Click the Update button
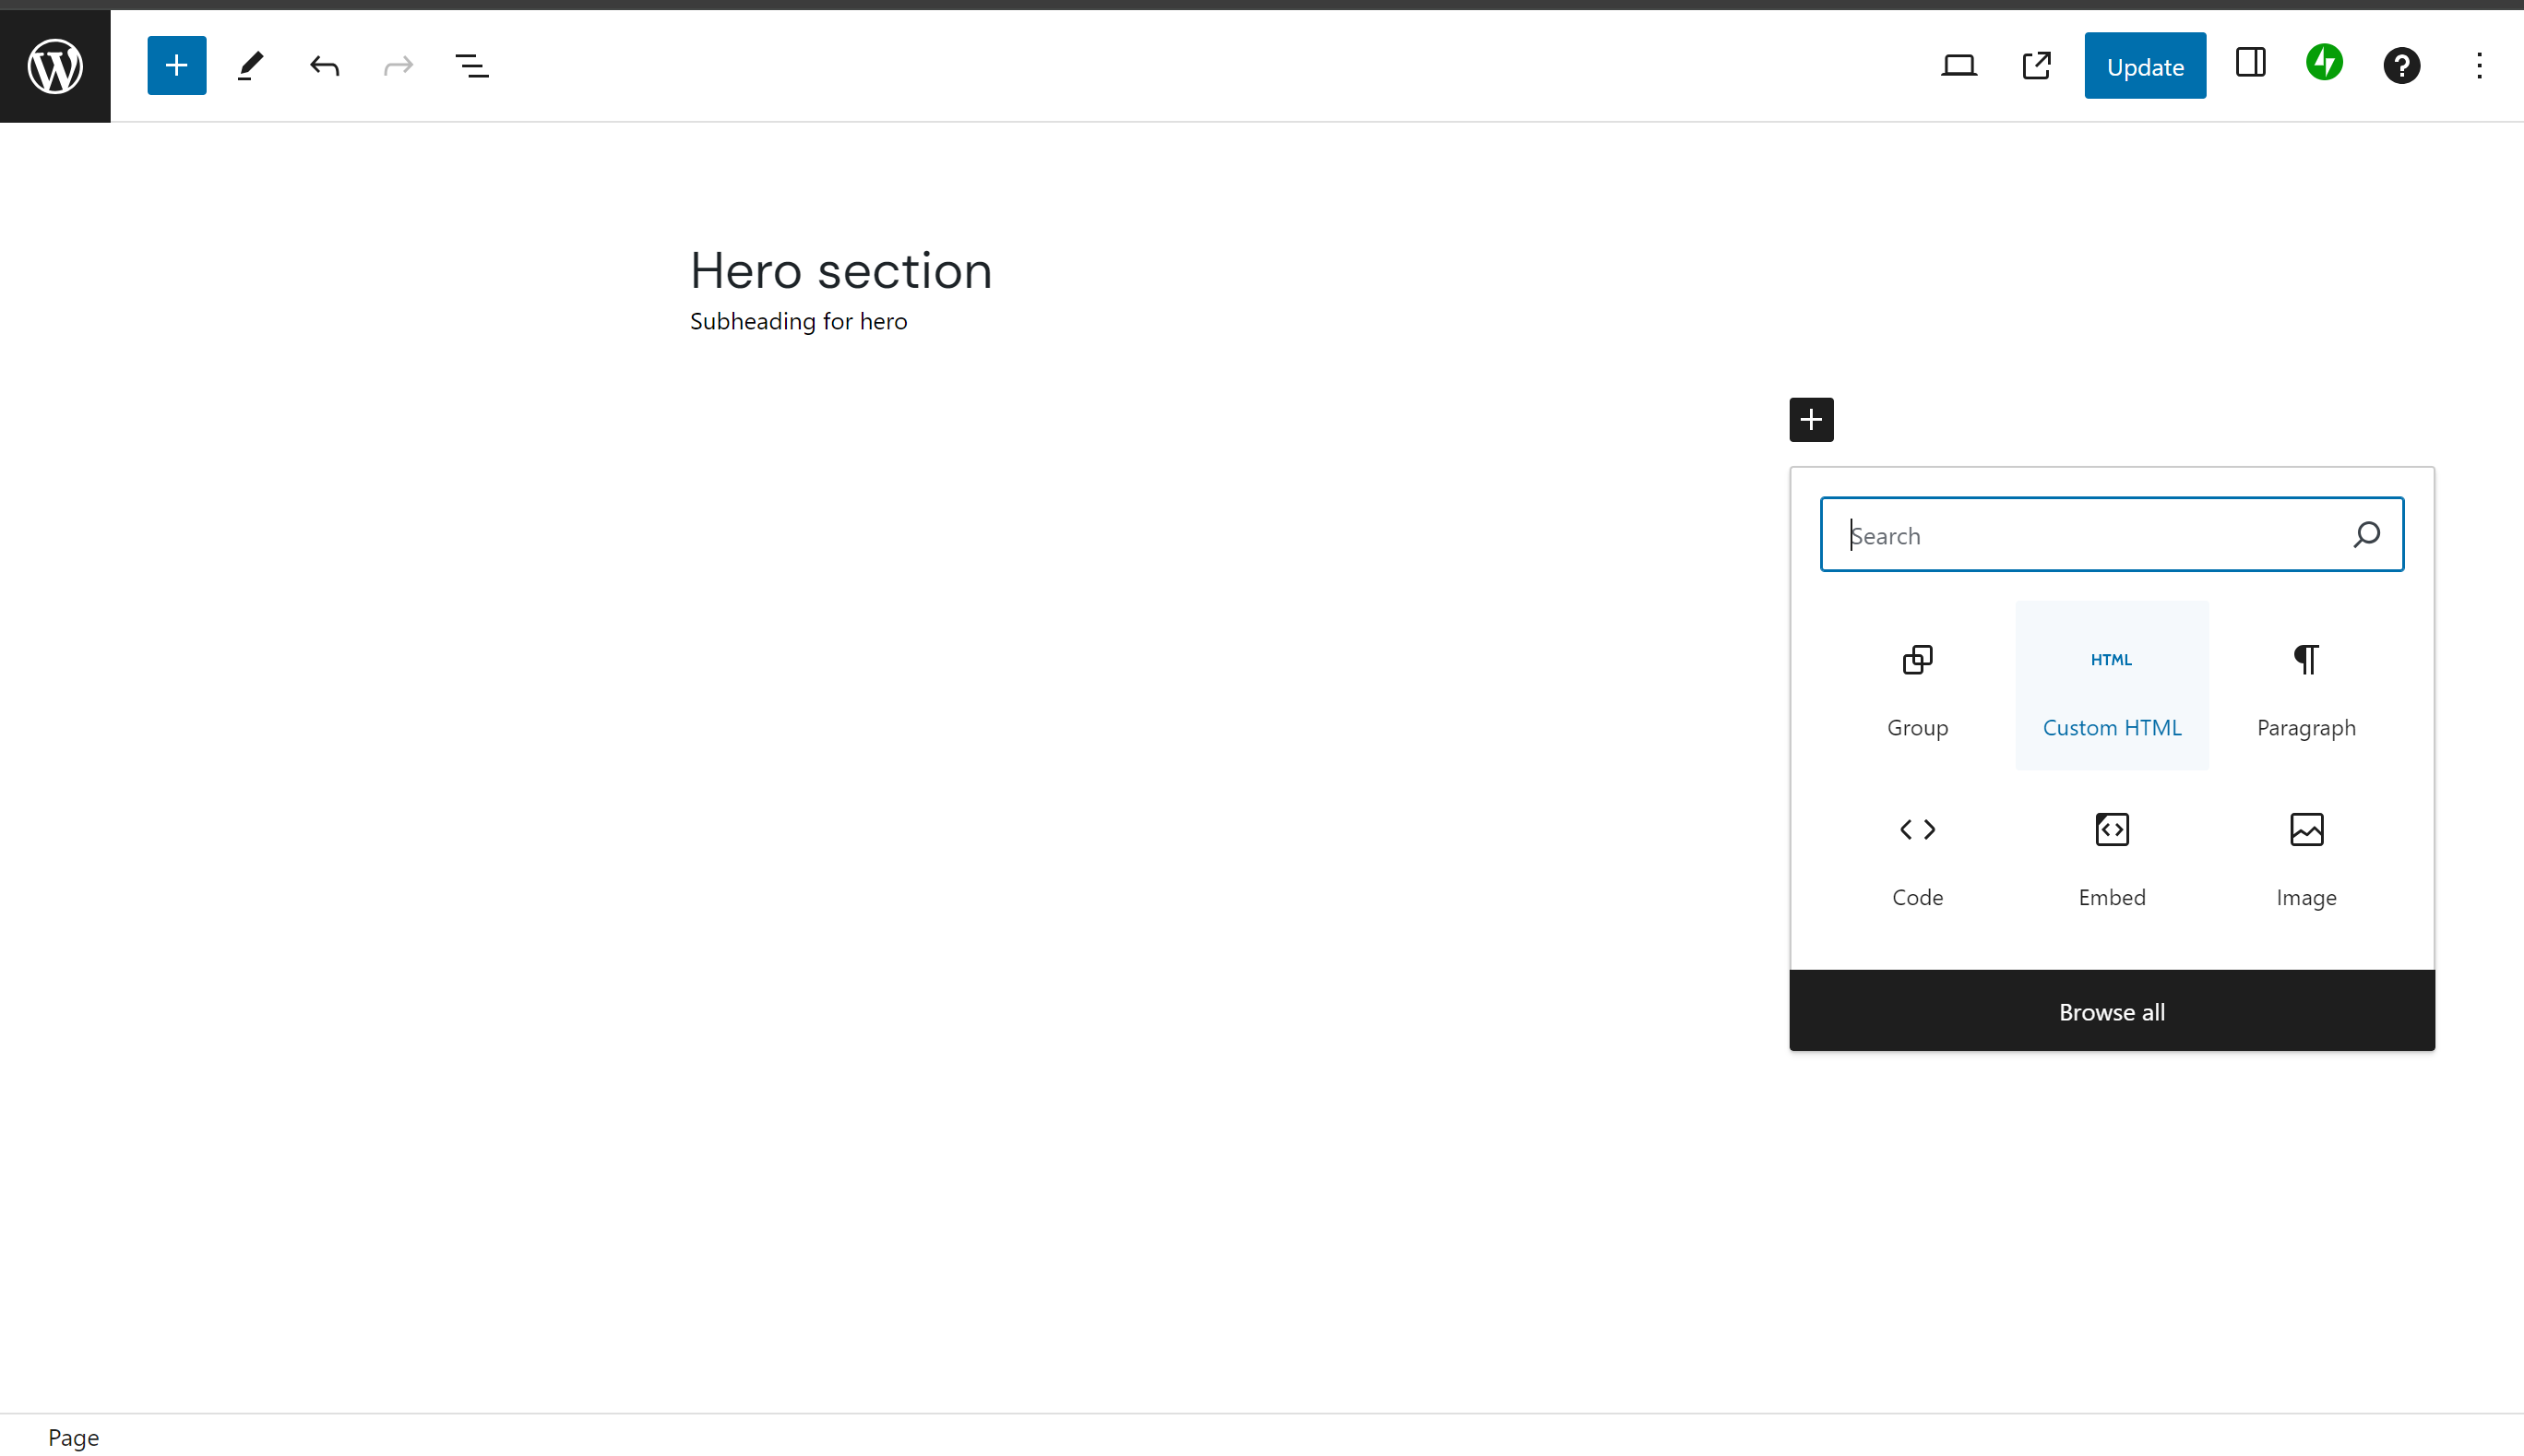2524x1456 pixels. [2144, 65]
